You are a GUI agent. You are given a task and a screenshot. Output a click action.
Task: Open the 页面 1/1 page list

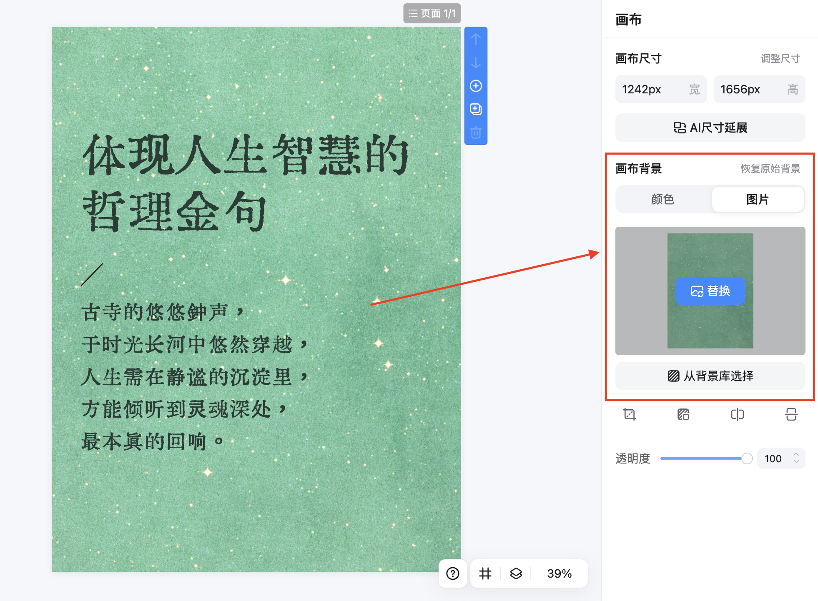click(x=432, y=13)
